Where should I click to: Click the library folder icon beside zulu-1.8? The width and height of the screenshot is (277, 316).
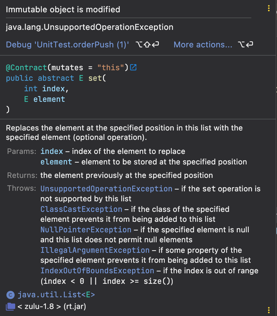[x=11, y=306]
